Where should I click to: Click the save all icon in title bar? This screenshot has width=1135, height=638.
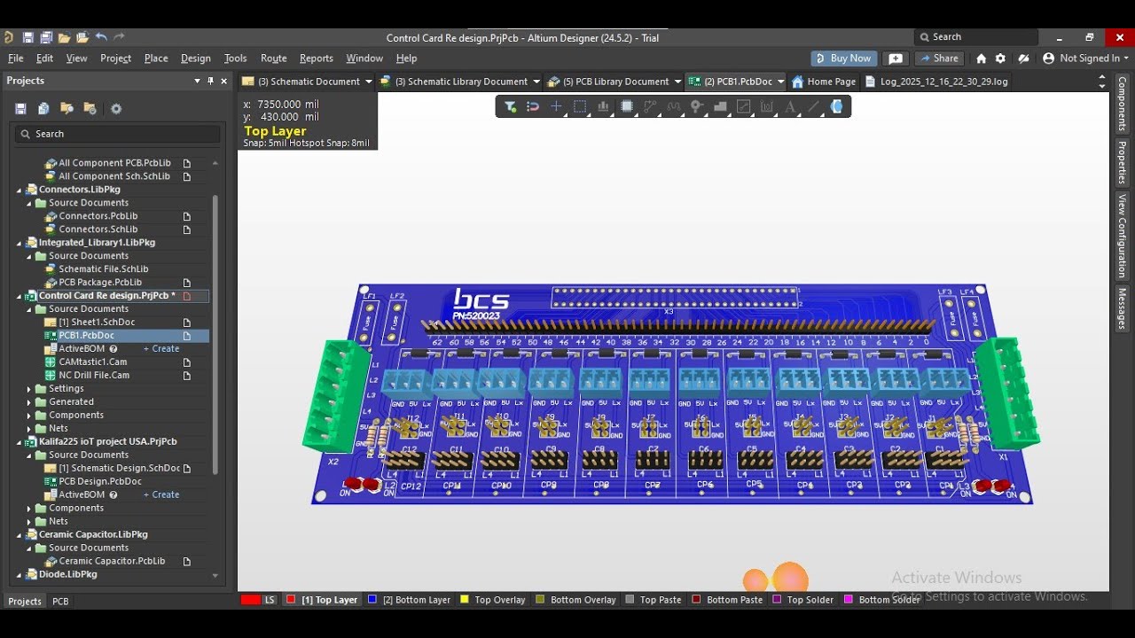tap(45, 37)
